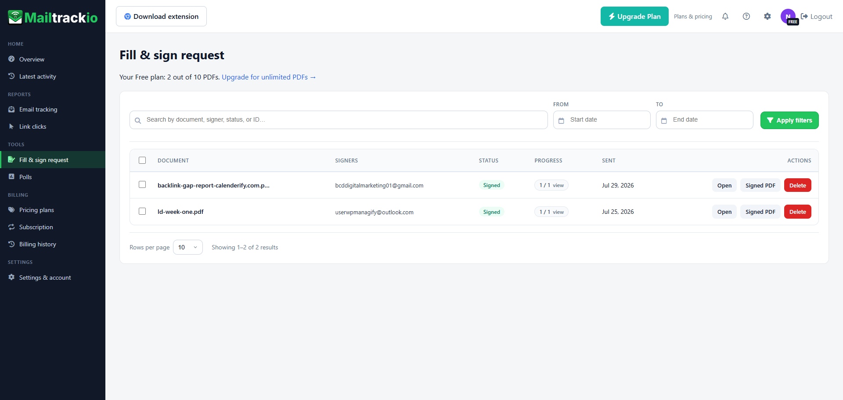Click the Email tracking envelope icon
843x400 pixels.
pos(11,109)
